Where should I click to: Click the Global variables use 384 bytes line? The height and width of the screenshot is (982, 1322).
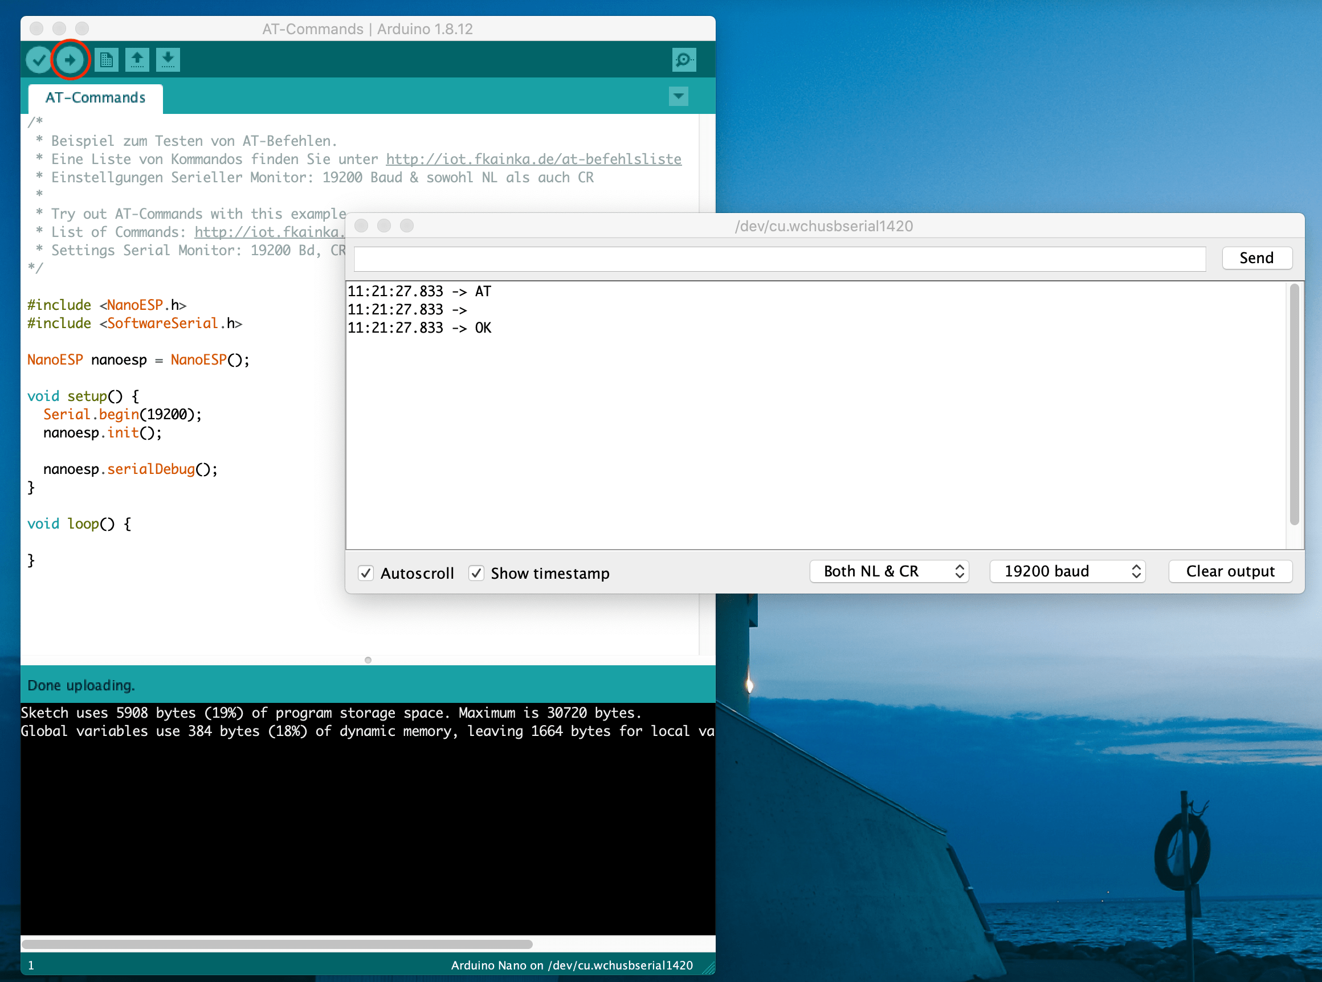click(x=368, y=731)
